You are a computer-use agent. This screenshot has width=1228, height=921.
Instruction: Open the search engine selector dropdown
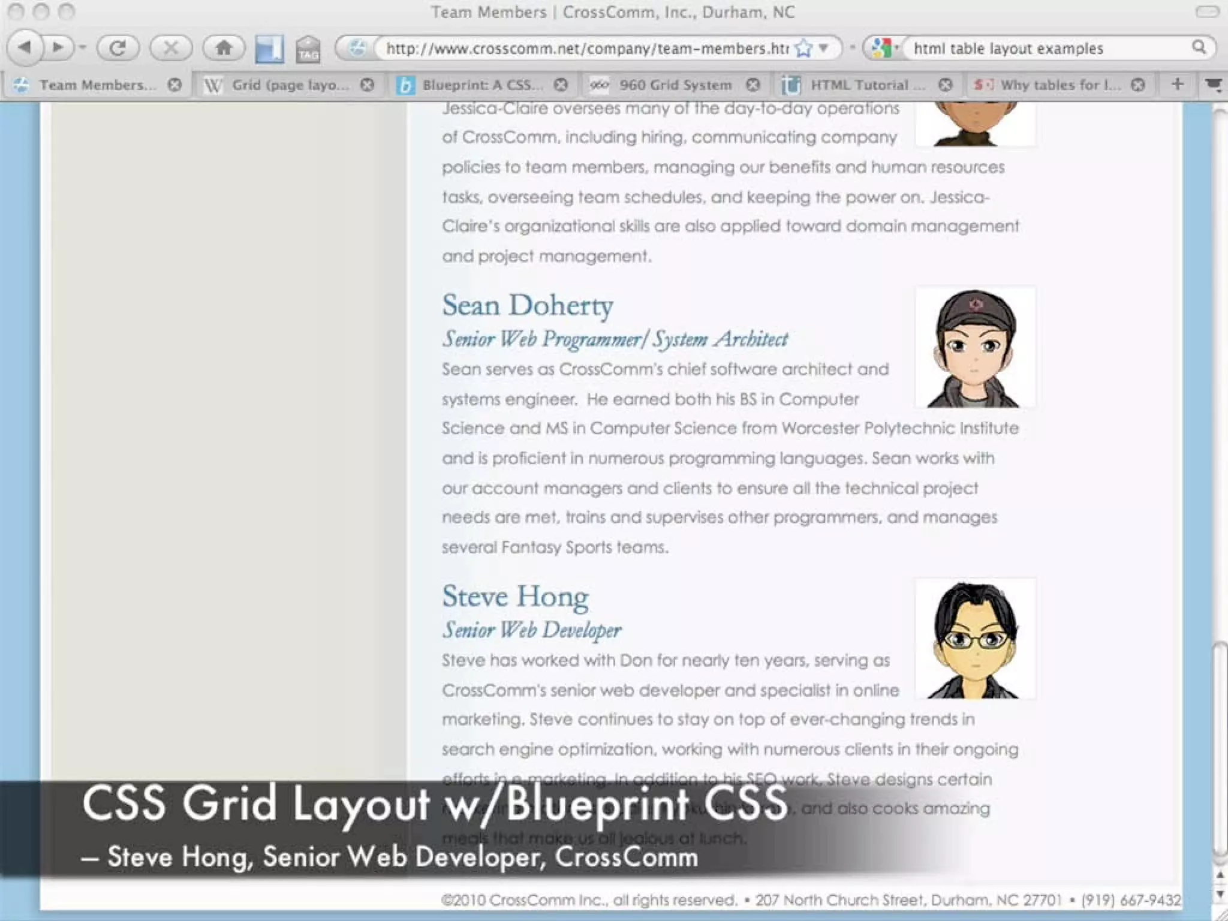pos(885,48)
